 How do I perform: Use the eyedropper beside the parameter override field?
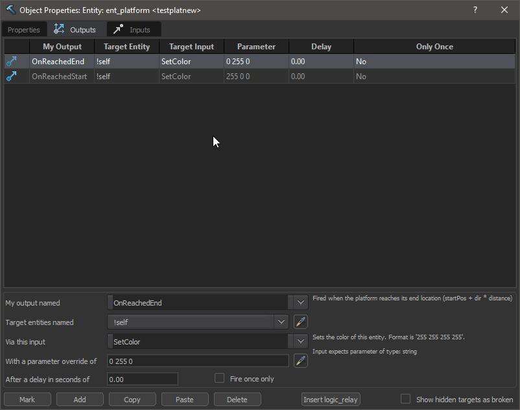coord(300,361)
